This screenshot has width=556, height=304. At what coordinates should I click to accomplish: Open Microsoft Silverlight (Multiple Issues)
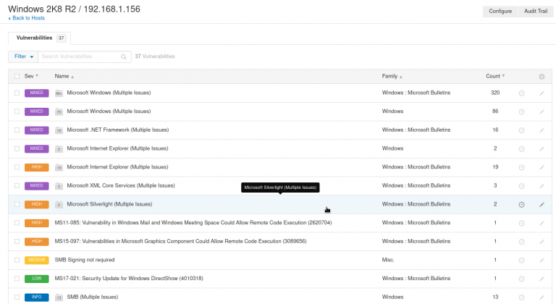pyautogui.click(x=109, y=204)
